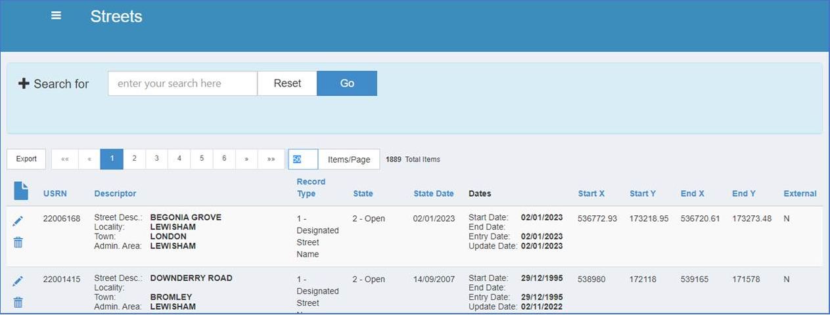Screen dimensions: 830x315
Task: Sort by End Y column header
Action: point(744,194)
